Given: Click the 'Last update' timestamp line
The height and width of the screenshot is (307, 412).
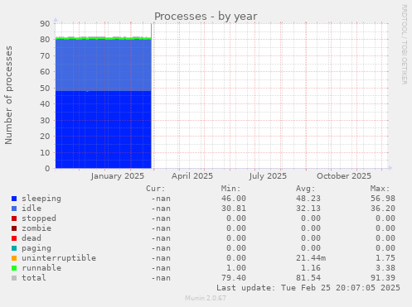Looking at the screenshot, I should pyautogui.click(x=308, y=288).
